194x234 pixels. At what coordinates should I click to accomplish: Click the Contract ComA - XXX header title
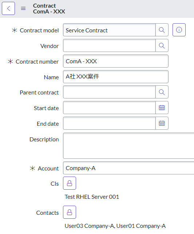tap(49, 8)
